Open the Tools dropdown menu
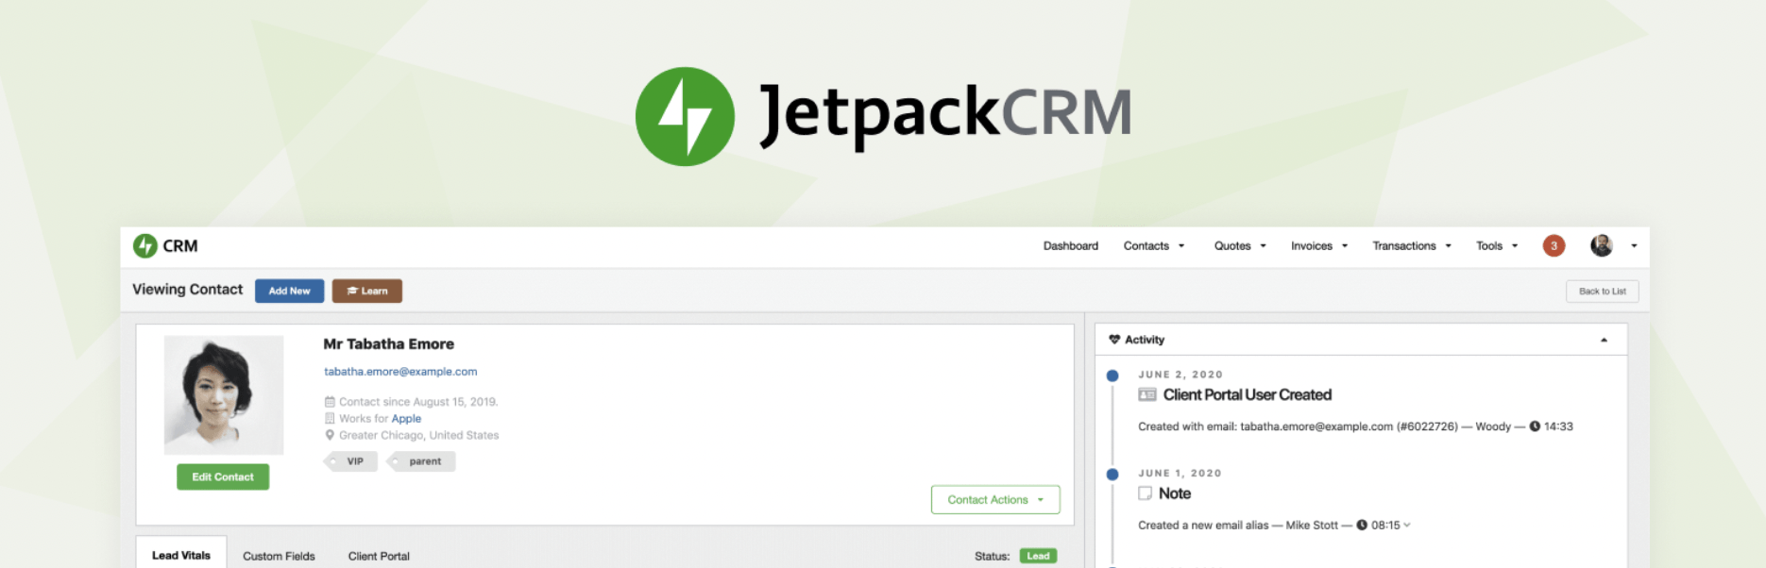1766x568 pixels. 1497,246
